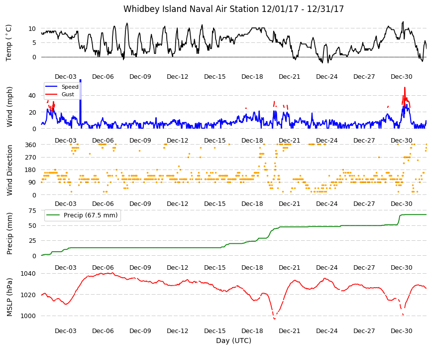
Task: Click the Precip (67.5 mm) legend label
Action: pyautogui.click(x=91, y=215)
